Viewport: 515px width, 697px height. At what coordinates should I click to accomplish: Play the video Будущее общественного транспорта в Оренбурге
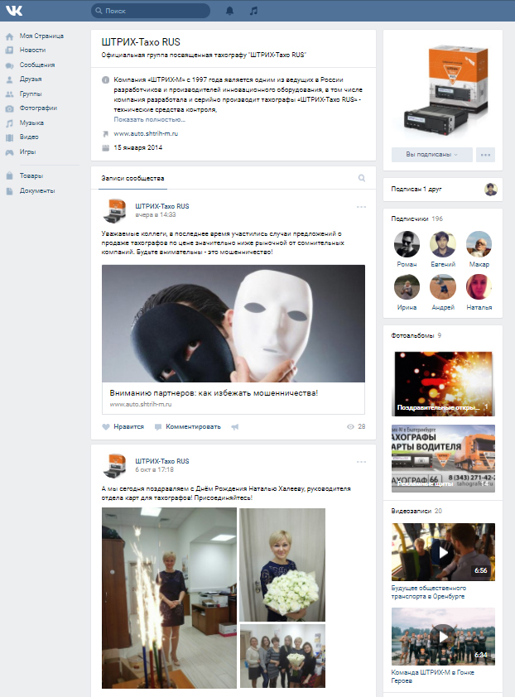pos(443,552)
